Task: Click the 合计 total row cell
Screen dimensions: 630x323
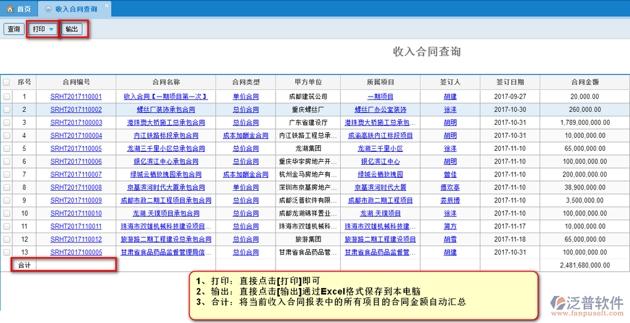Action: pos(25,265)
